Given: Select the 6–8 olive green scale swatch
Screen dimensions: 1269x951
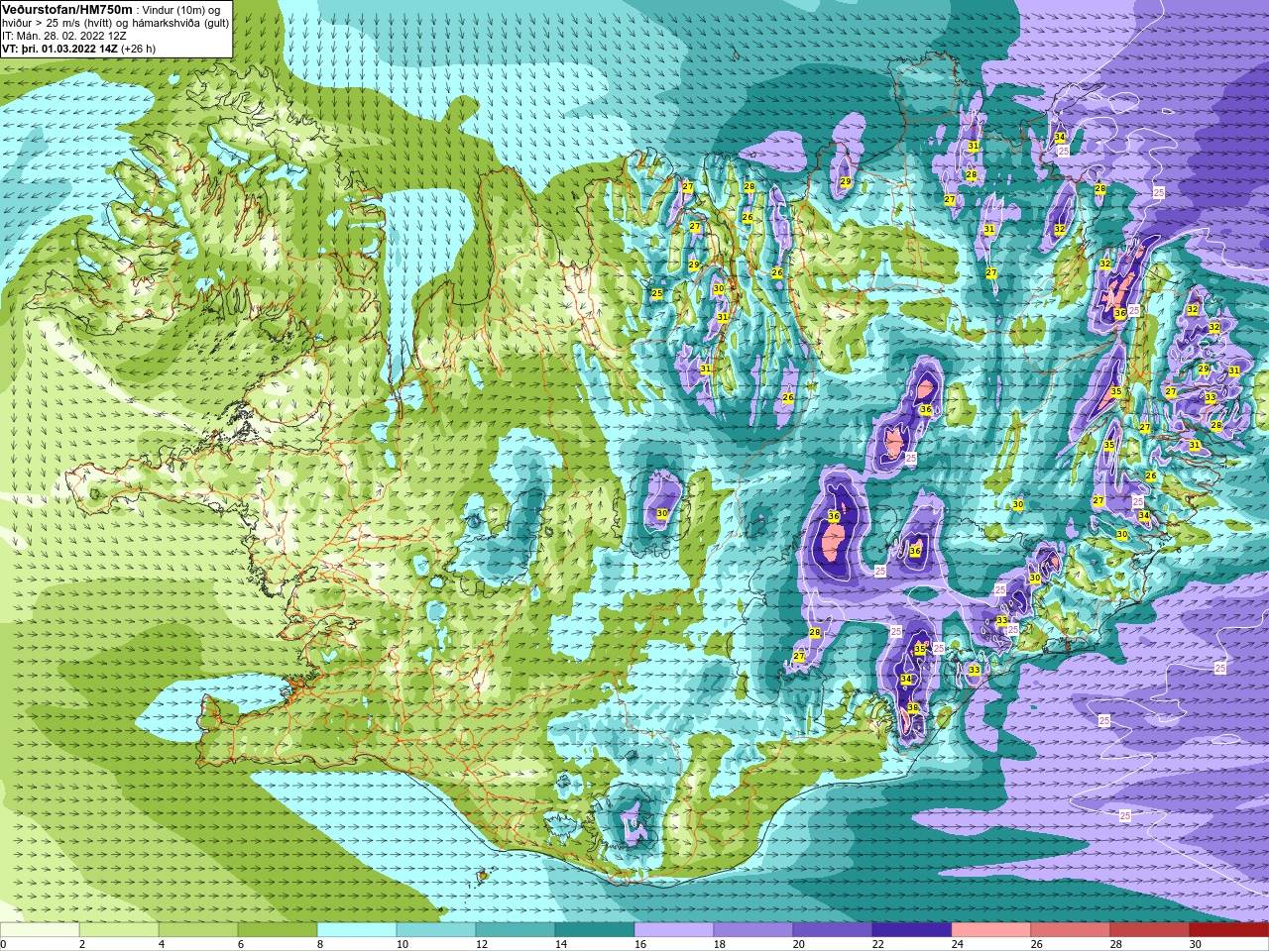Looking at the screenshot, I should click(278, 930).
